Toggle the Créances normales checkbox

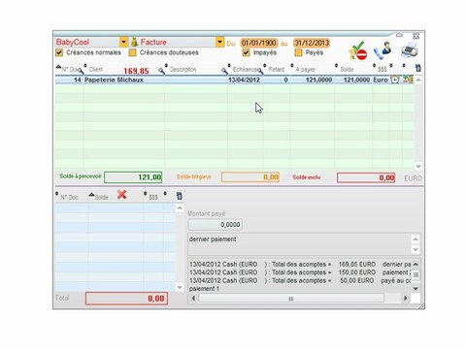click(59, 52)
